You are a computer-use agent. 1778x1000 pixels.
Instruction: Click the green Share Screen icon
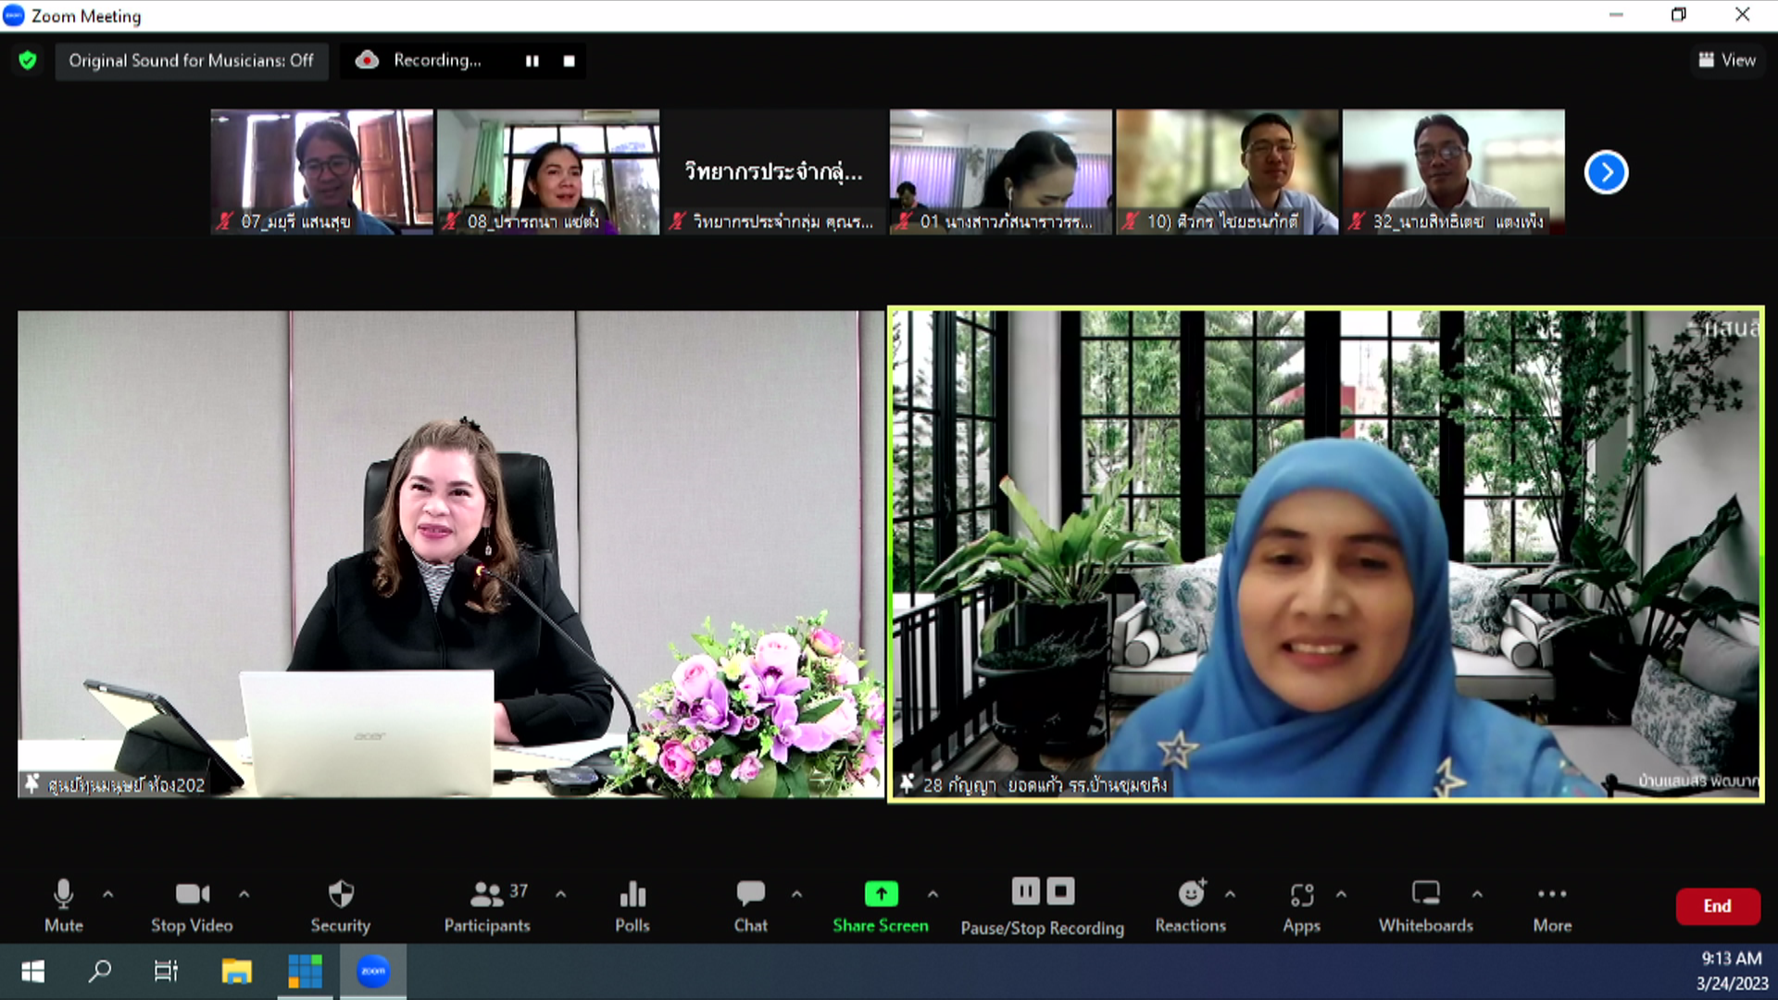(881, 894)
